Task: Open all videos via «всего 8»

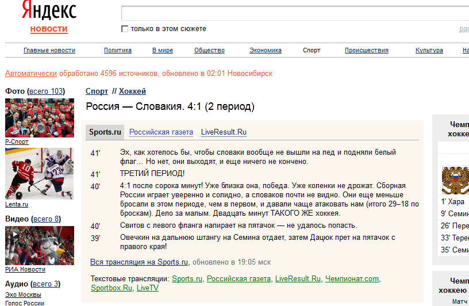Action: tap(46, 219)
